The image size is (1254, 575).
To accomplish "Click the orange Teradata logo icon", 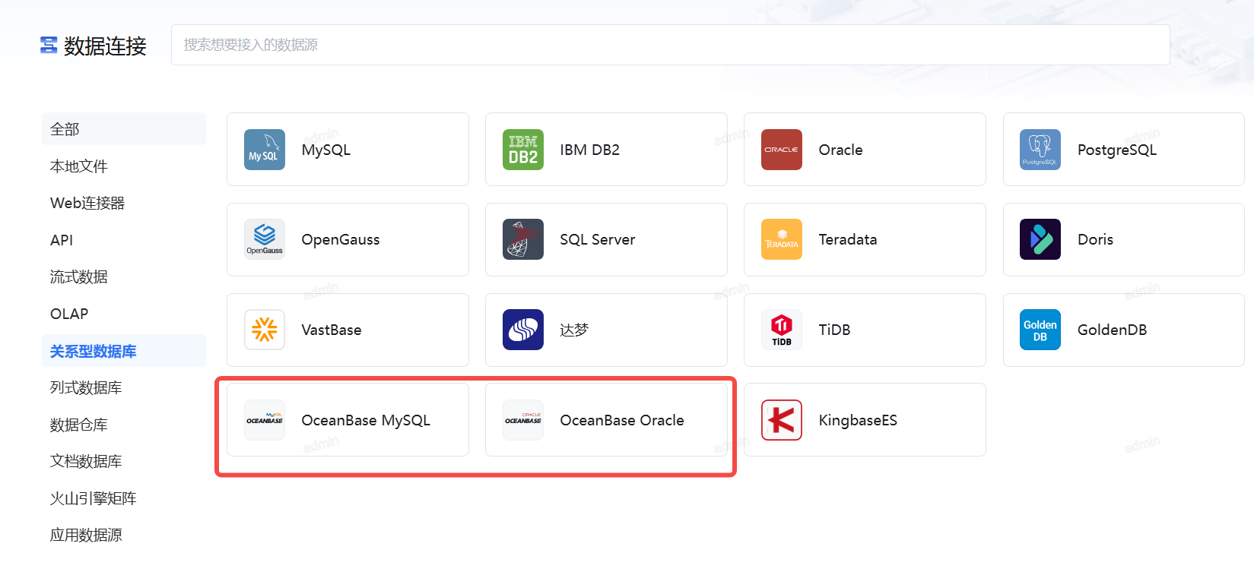I will click(x=782, y=239).
